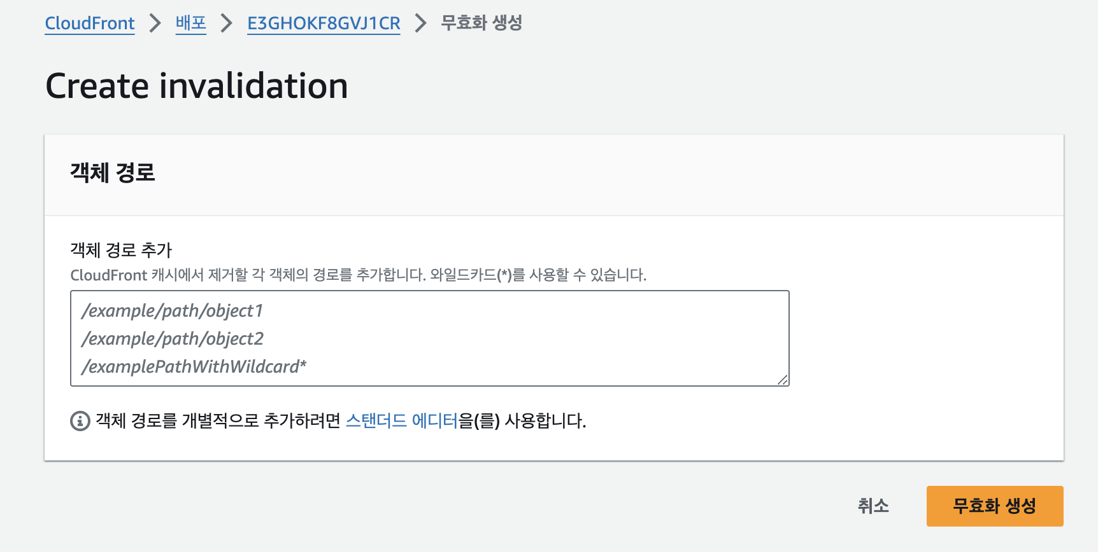Click the 객체 경로 추가 field label
Screen dimensions: 1098x552
(121, 250)
